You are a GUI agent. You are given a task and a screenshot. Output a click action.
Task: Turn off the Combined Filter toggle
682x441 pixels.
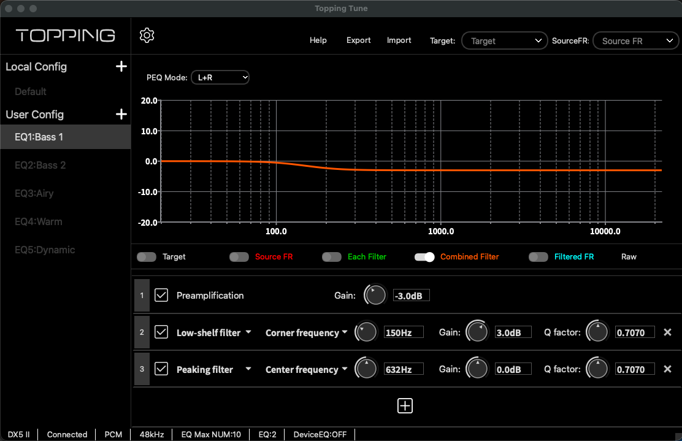coord(424,257)
